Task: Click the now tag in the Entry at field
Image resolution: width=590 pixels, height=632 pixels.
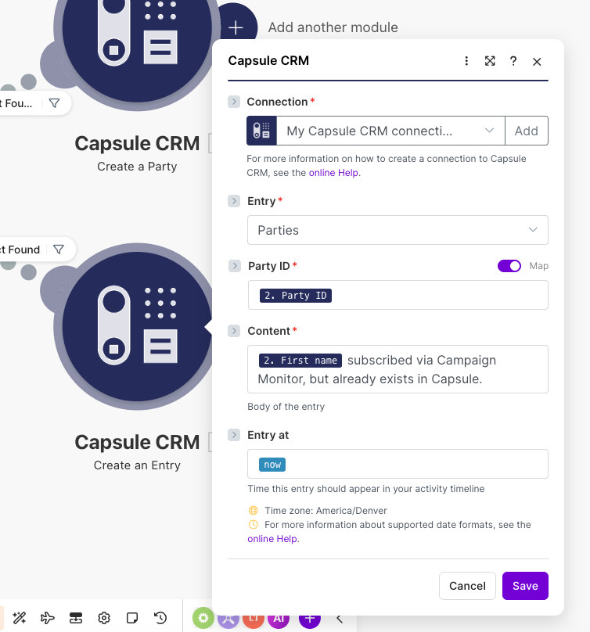Action: pyautogui.click(x=271, y=464)
